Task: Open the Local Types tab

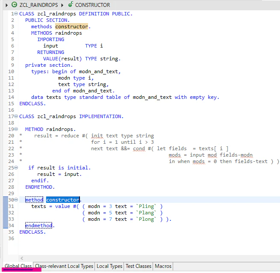Action: point(109,266)
